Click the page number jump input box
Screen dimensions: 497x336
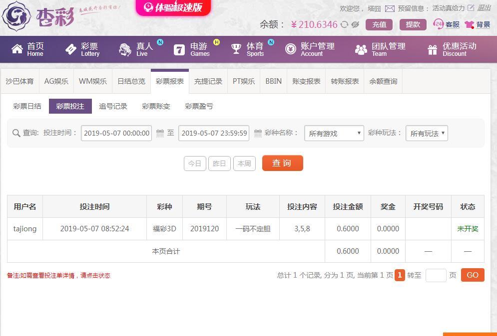point(436,275)
